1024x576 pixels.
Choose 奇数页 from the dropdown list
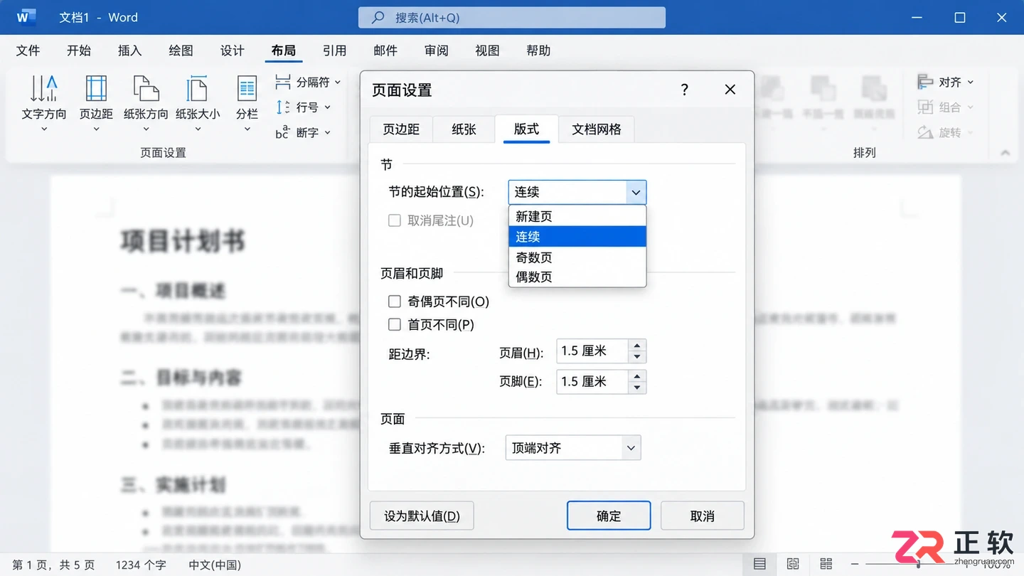pyautogui.click(x=577, y=257)
